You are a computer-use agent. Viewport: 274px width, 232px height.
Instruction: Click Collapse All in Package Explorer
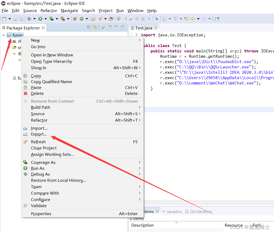tap(89, 27)
